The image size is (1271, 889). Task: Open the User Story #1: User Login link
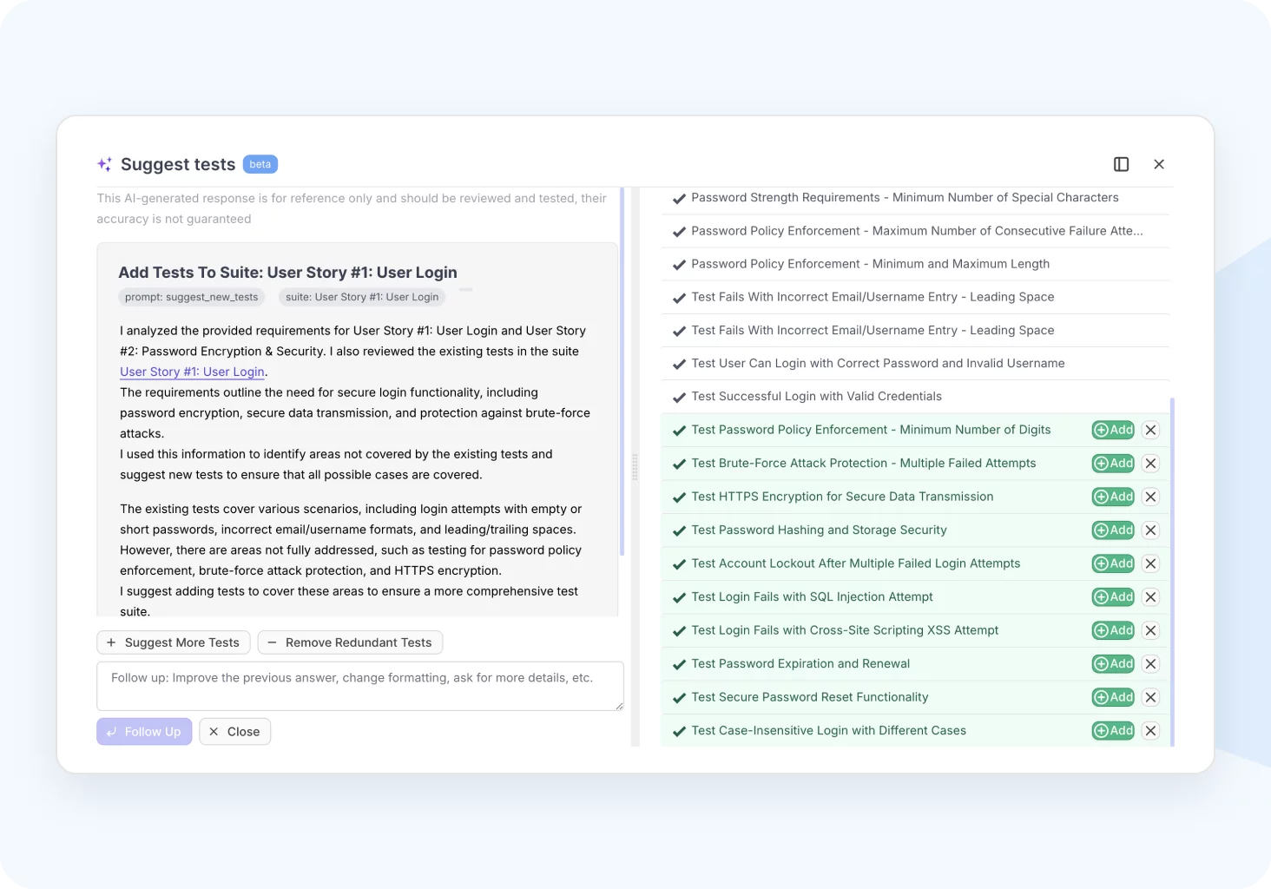192,372
